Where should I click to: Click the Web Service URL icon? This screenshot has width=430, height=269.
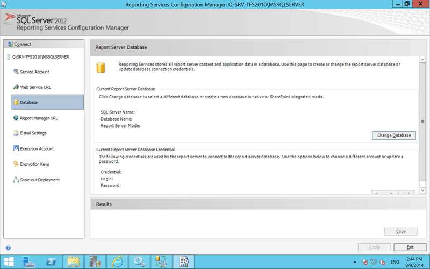point(16,87)
